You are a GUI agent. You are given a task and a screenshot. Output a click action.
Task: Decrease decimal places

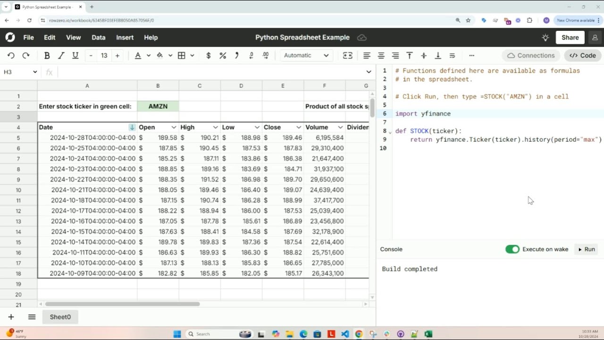252,56
